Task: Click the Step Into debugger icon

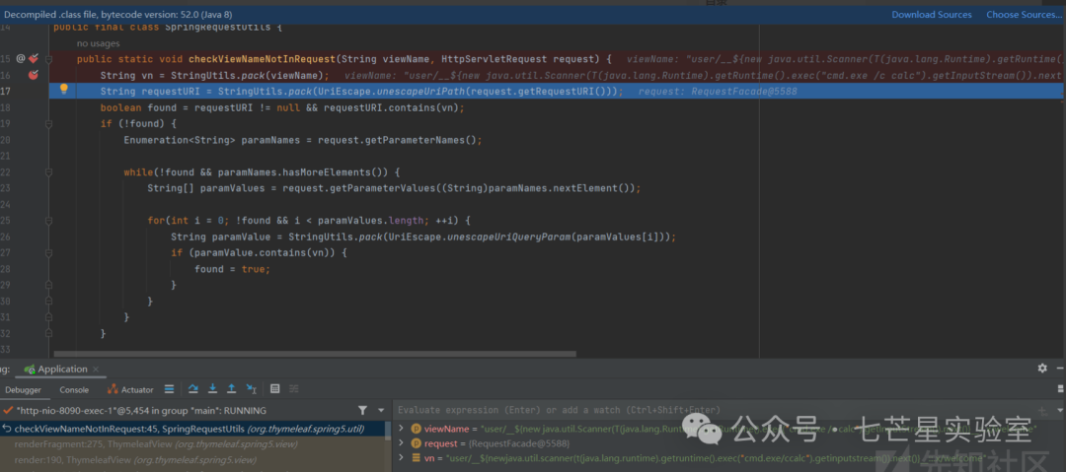Action: (x=212, y=389)
